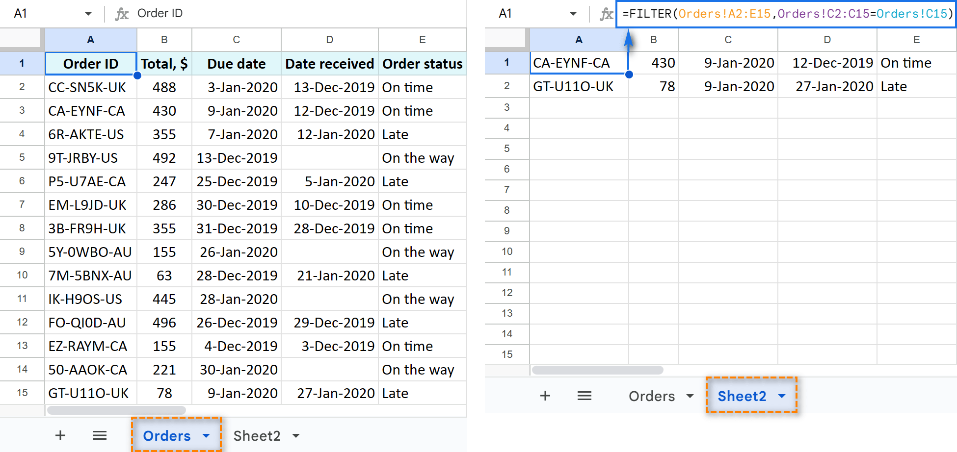This screenshot has width=957, height=452.
Task: Click the fx function icon in right window
Action: [607, 14]
